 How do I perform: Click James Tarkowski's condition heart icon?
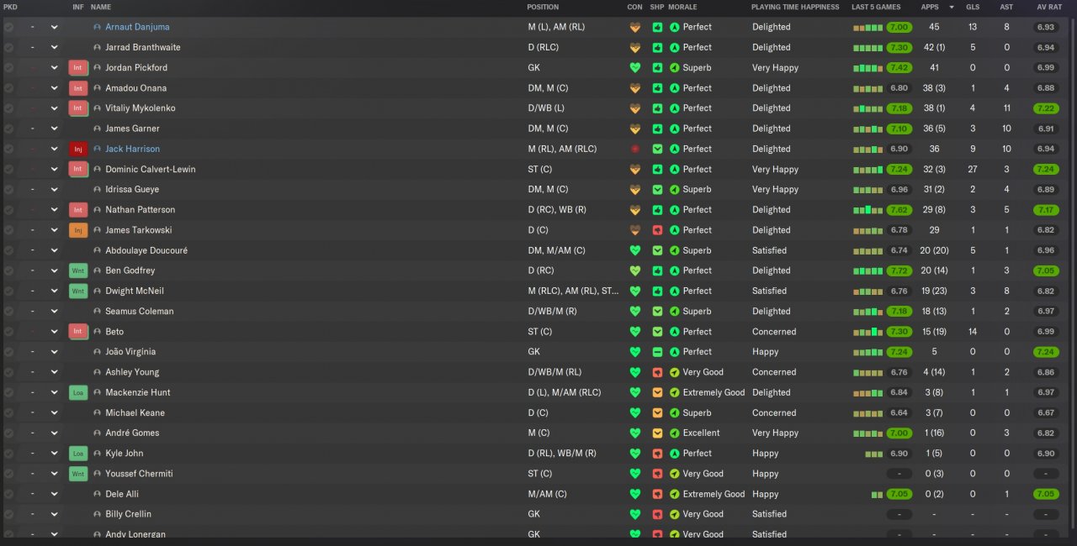point(635,230)
